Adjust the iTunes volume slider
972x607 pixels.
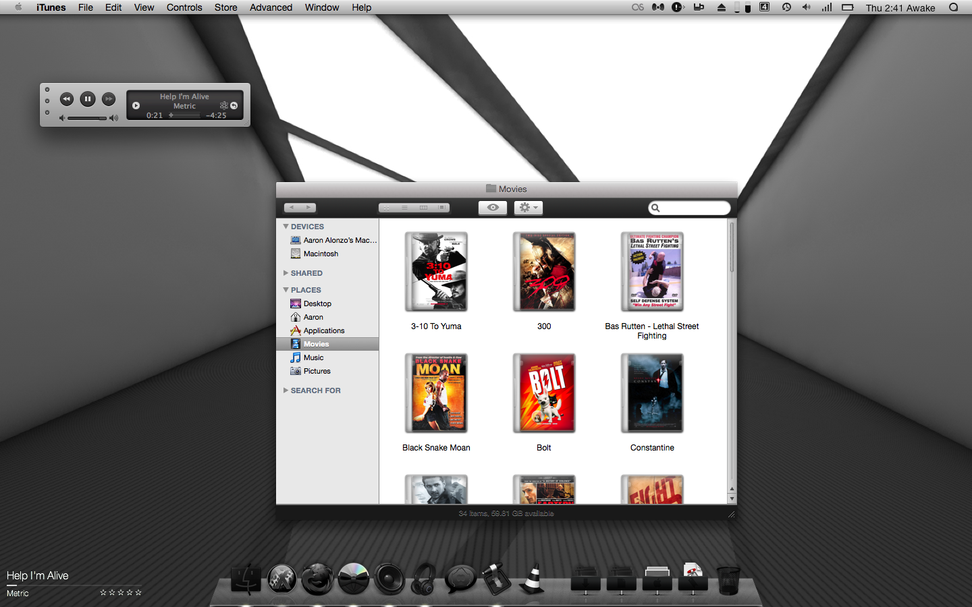86,118
